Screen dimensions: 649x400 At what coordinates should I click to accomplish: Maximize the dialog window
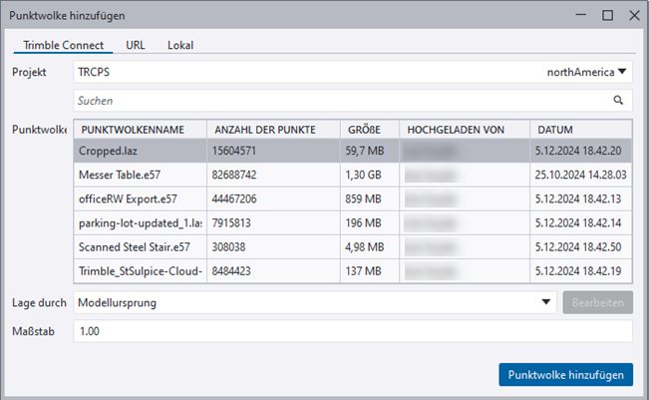(607, 16)
